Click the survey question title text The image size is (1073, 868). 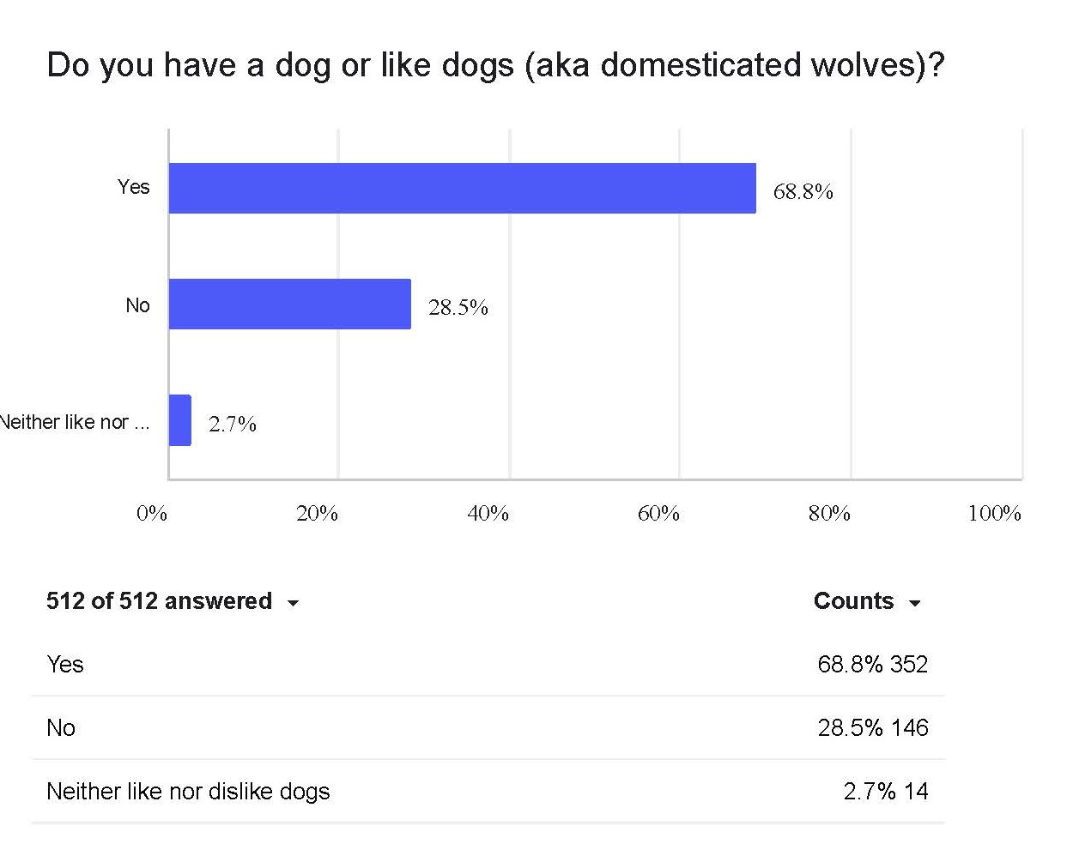click(495, 65)
